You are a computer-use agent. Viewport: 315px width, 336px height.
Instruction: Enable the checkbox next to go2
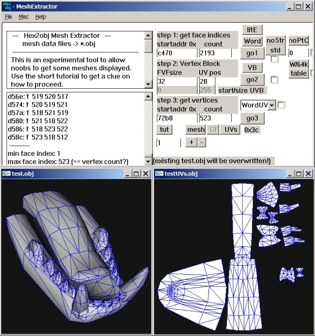coord(274,80)
